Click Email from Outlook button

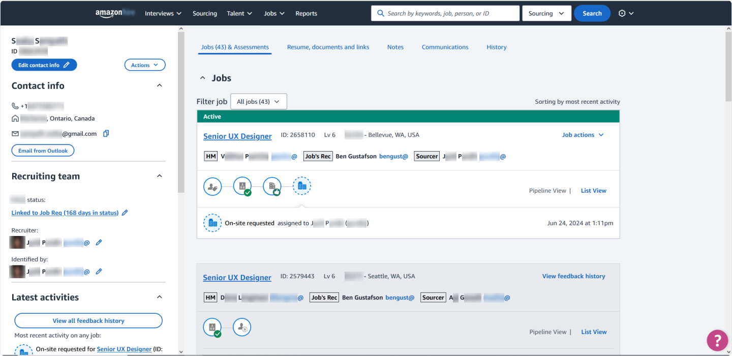pos(43,151)
